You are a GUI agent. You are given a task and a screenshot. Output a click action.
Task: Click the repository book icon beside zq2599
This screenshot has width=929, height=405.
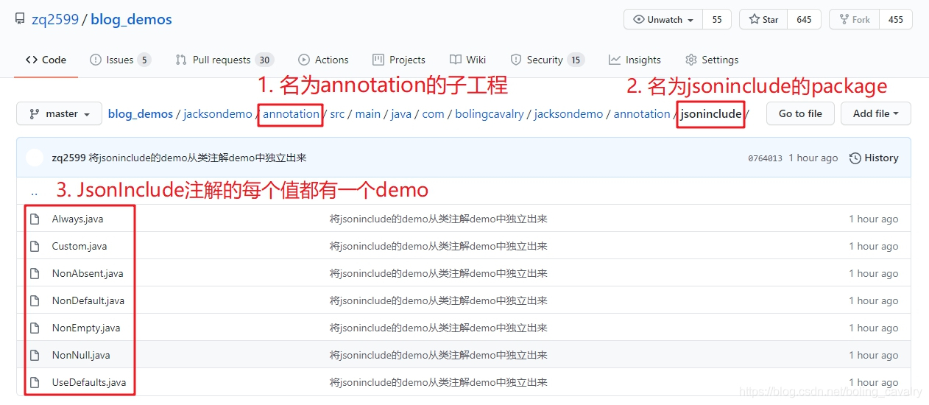(20, 20)
